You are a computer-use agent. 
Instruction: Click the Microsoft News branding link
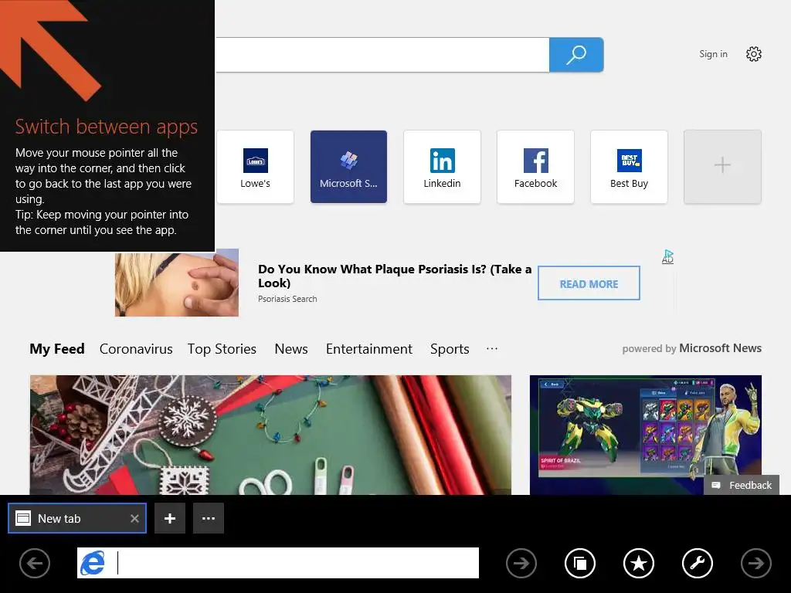point(720,348)
